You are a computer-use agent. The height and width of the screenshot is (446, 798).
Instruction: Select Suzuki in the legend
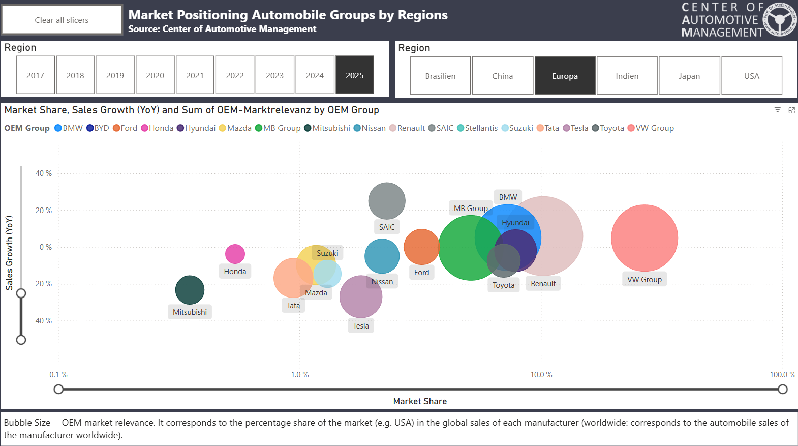[x=517, y=128]
